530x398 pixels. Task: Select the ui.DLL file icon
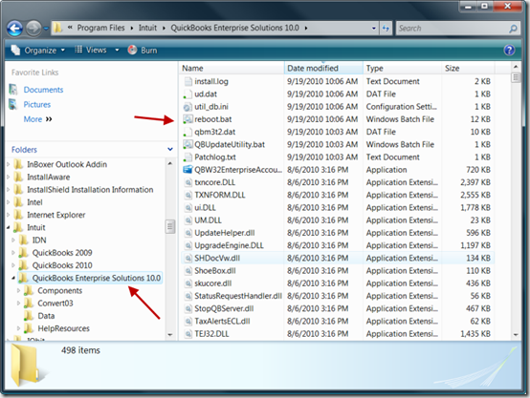click(188, 207)
